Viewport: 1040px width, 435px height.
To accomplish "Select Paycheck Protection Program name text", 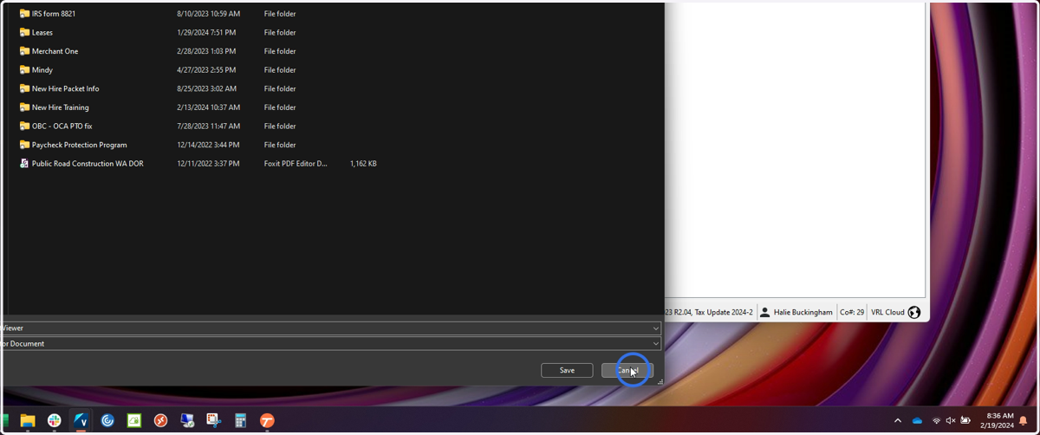I will 80,145.
